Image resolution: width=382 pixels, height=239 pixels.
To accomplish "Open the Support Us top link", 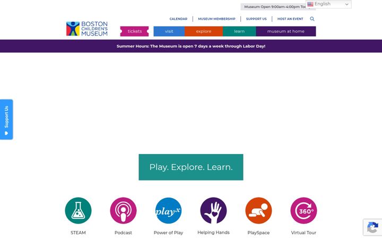I will (256, 19).
